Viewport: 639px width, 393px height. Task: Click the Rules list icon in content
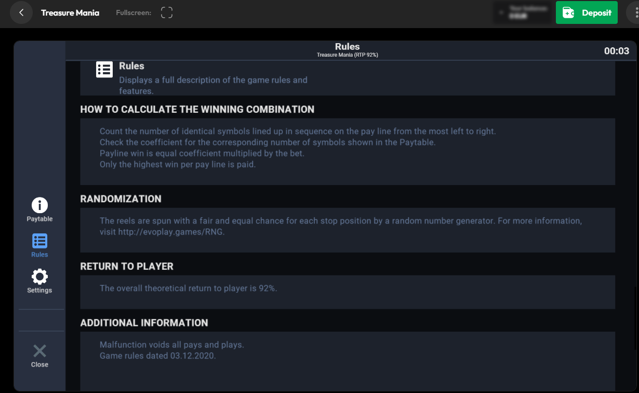pyautogui.click(x=104, y=70)
